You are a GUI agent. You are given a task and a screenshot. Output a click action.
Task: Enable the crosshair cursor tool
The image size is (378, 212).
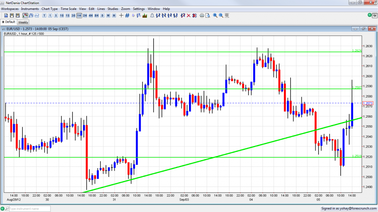tap(121, 15)
